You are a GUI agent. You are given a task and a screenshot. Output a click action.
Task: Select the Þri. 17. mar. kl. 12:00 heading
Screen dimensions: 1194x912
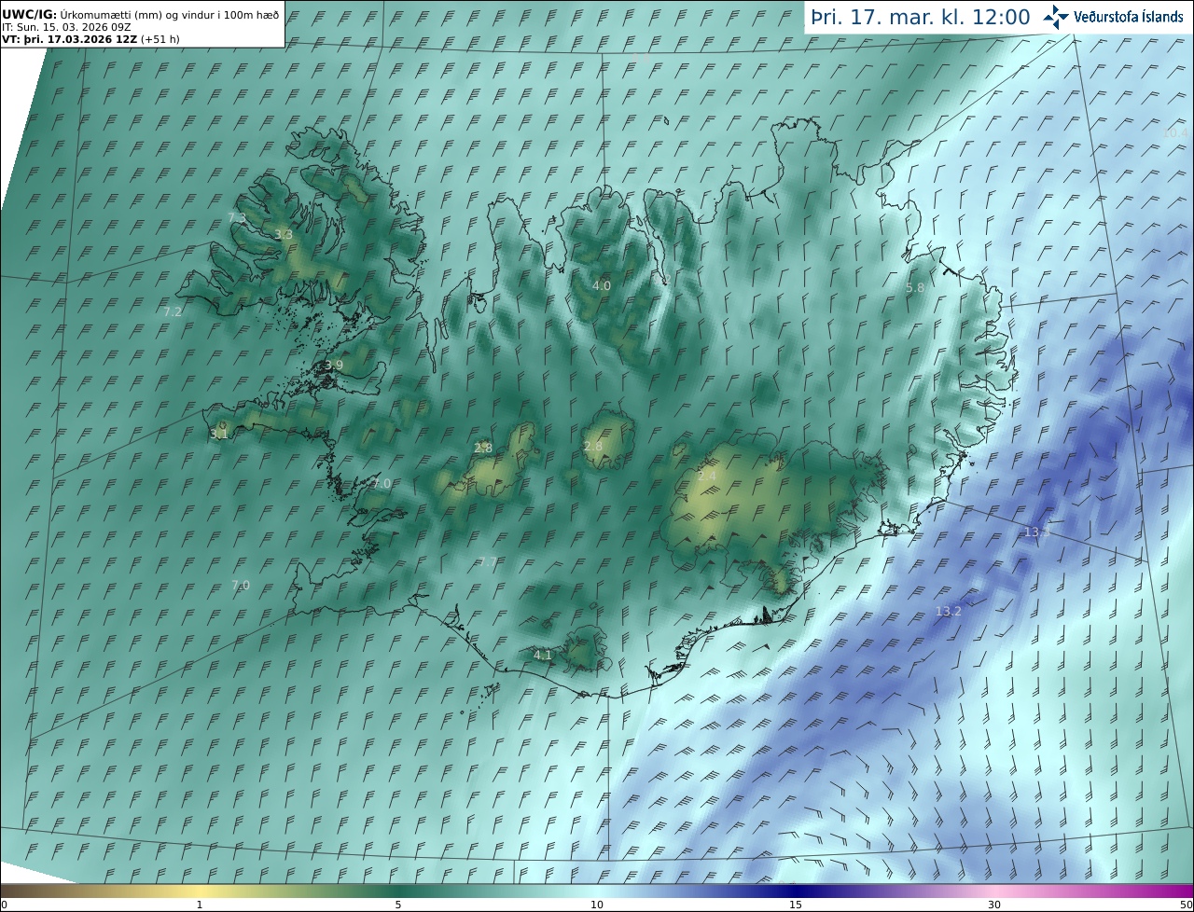click(x=920, y=17)
